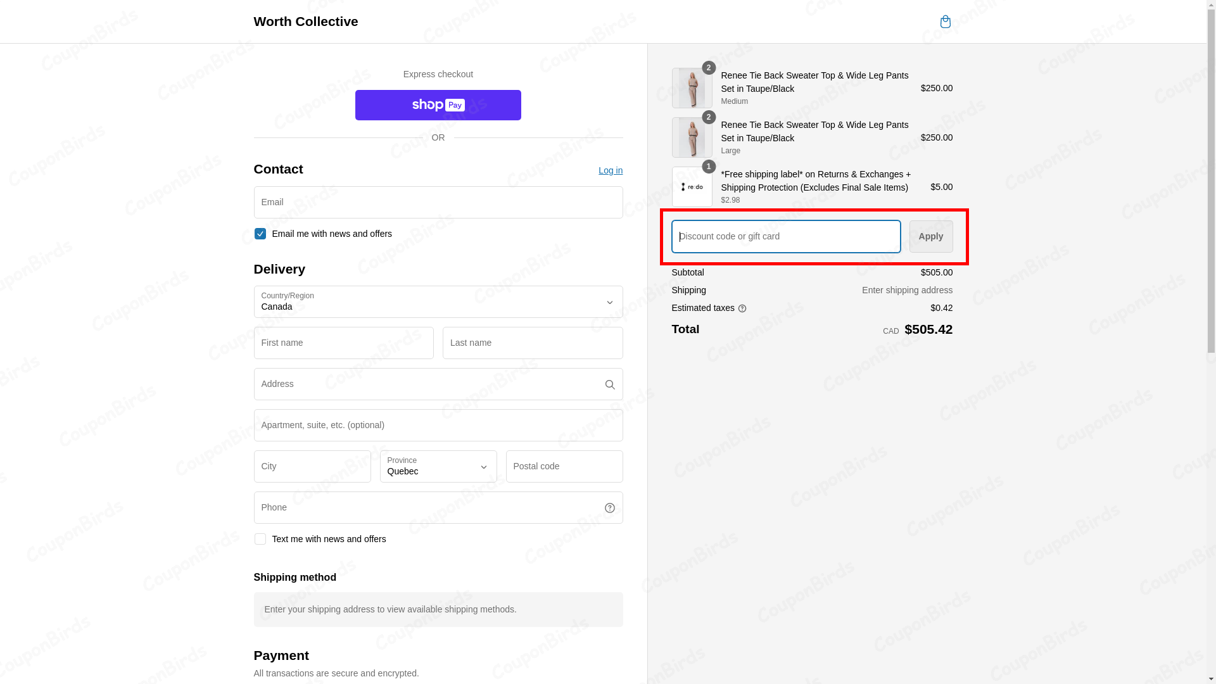Open the Country/Region dropdown

(438, 301)
